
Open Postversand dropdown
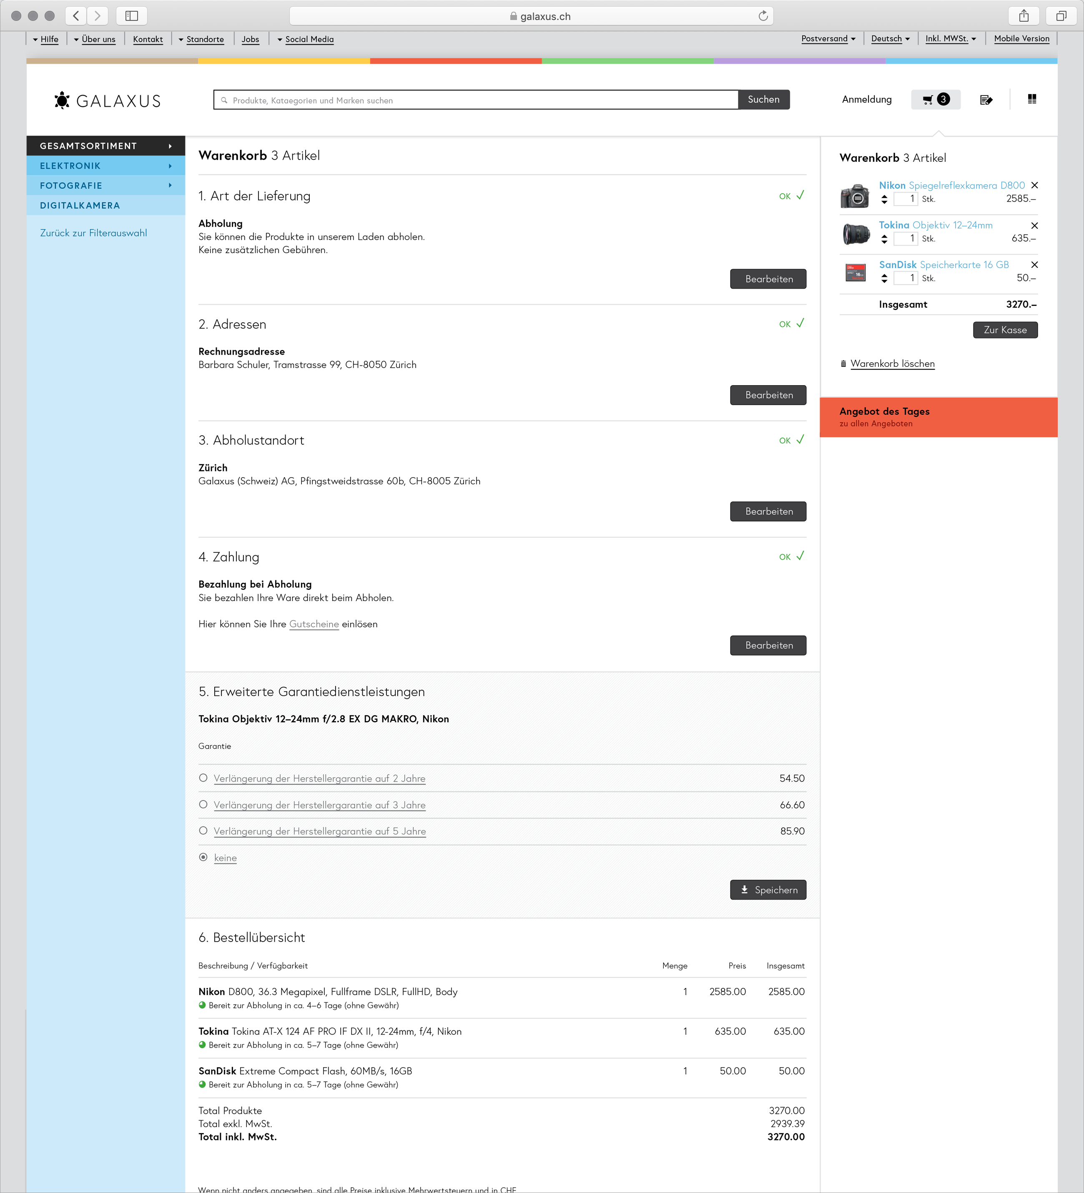point(828,38)
